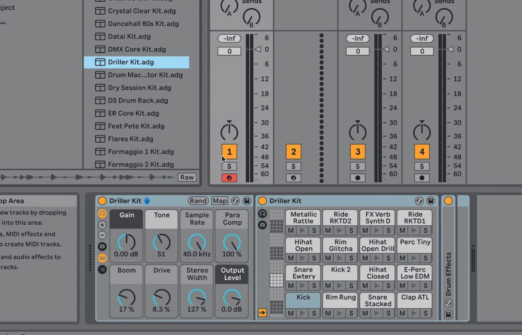Preview the Hihat Closed pad
Screen dimensions: 522x335
[x=378, y=286]
